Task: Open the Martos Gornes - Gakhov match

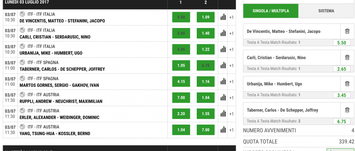Action: pos(59,85)
